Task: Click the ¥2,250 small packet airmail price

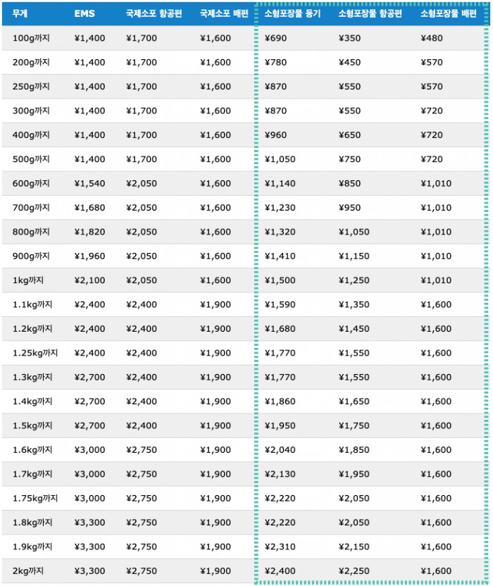Action: (354, 571)
